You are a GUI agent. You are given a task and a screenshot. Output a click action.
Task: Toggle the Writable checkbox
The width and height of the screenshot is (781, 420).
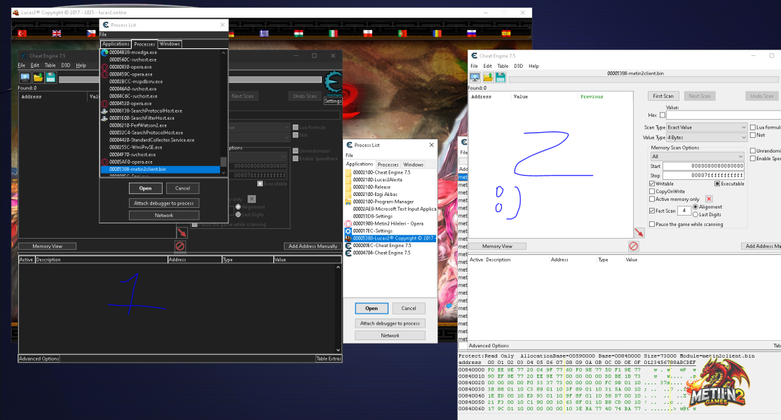pos(652,184)
